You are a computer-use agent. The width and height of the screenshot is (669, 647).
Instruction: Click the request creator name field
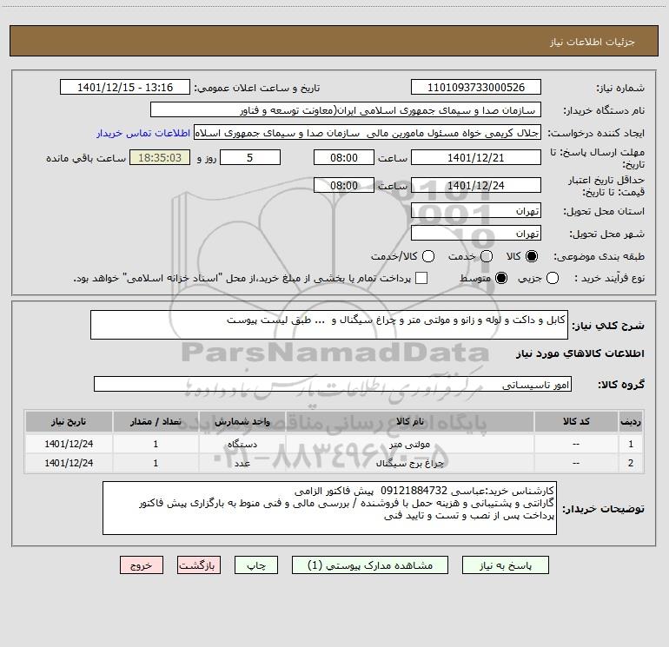(368, 133)
